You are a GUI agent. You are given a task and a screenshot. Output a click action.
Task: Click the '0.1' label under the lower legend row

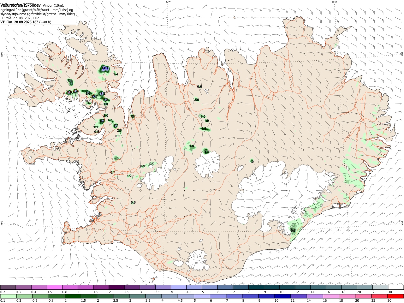click(3, 301)
